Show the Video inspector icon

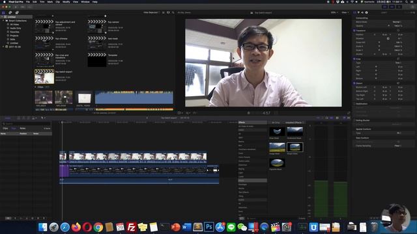pos(354,12)
